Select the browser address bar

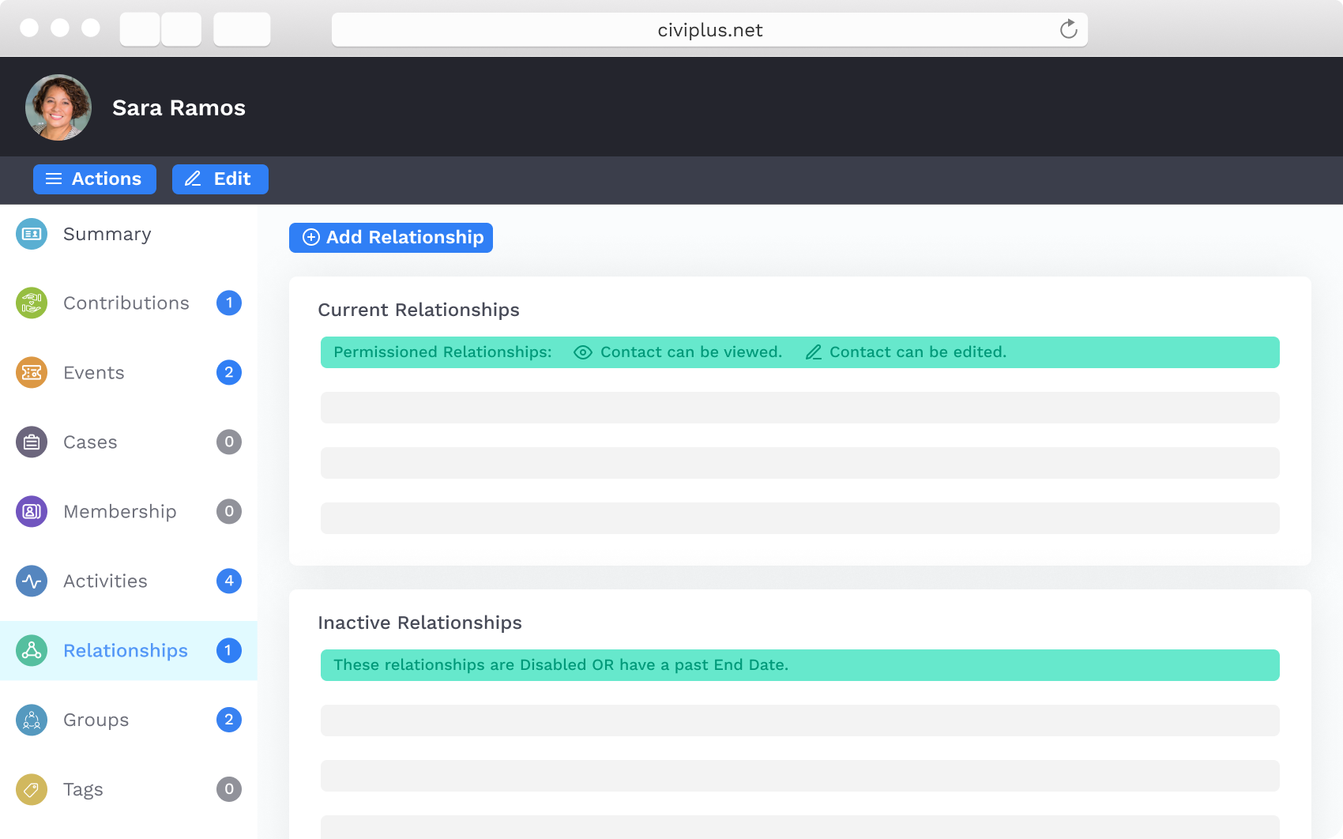pos(709,29)
